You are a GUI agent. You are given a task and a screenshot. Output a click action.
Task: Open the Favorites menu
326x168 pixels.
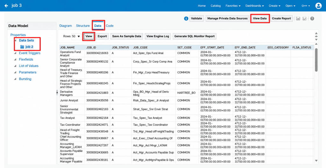tap(233, 6)
